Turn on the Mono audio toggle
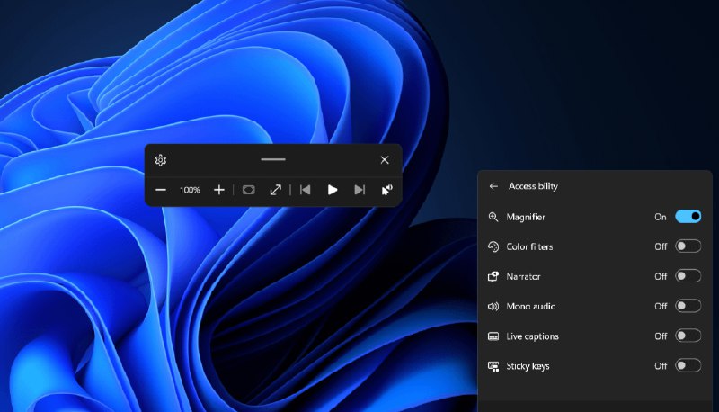Screen dimensions: 719x412 [x=688, y=306]
